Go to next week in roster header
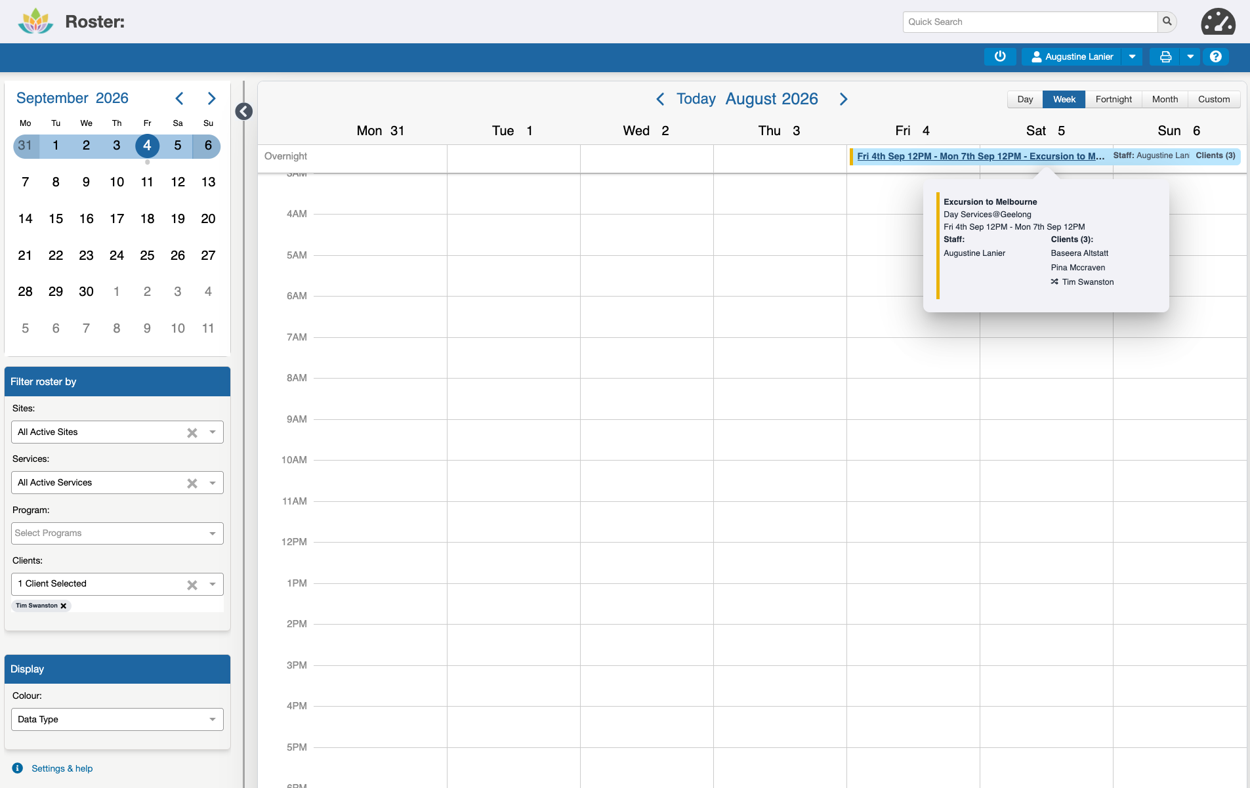The height and width of the screenshot is (788, 1250). [x=844, y=99]
